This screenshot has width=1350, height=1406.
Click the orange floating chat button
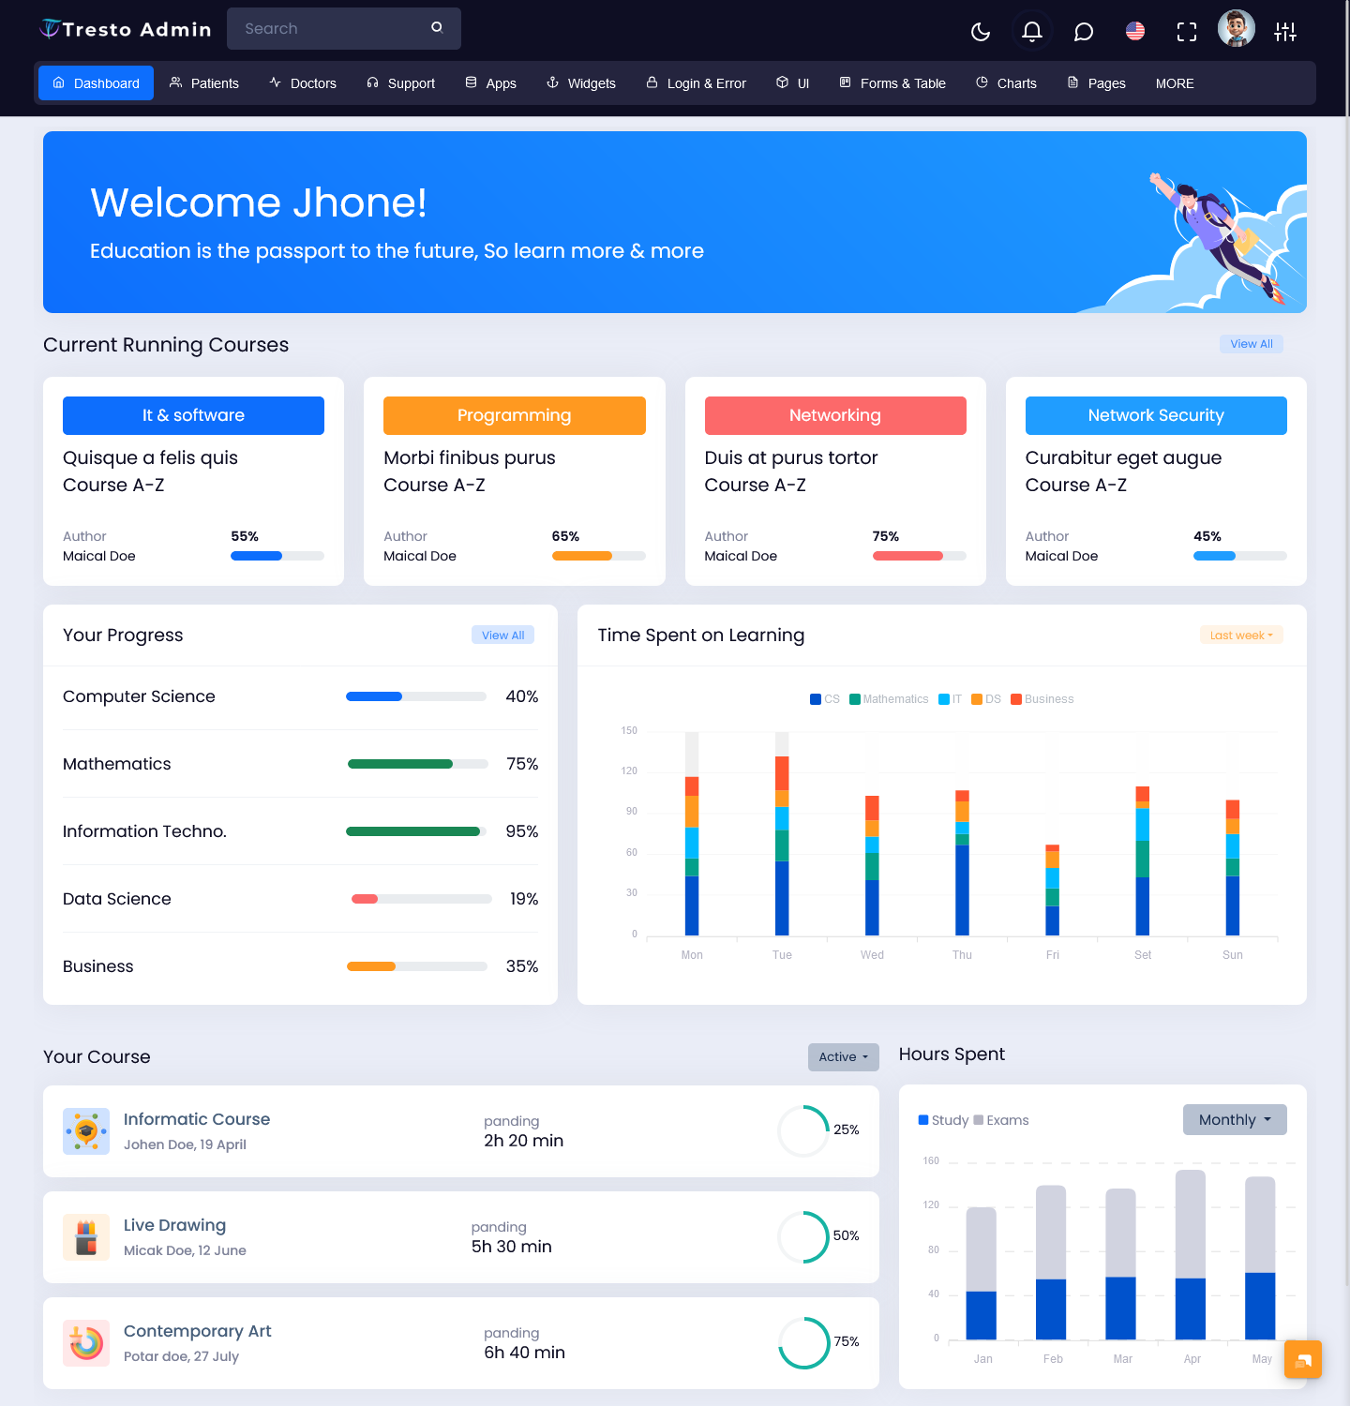1302,1359
